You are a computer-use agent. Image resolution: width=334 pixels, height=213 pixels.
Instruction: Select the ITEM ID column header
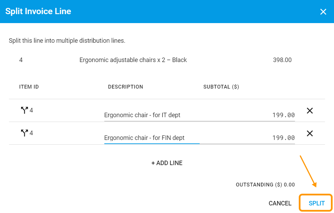(x=29, y=87)
